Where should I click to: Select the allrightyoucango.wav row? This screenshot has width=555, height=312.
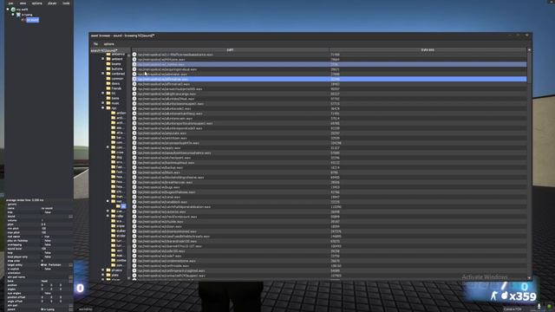[x=330, y=94]
